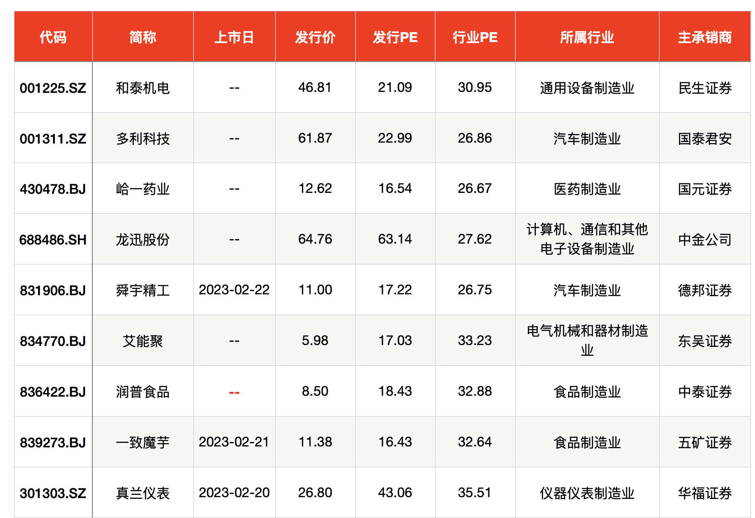The image size is (755, 518).
Task: Click the 代码 column header
Action: click(53, 37)
